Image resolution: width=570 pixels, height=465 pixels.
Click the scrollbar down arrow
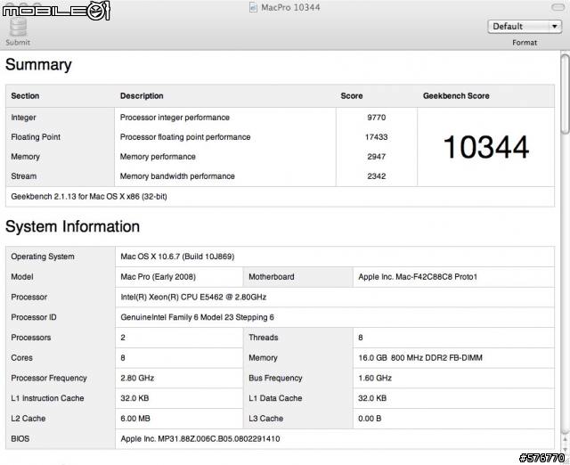click(x=565, y=448)
